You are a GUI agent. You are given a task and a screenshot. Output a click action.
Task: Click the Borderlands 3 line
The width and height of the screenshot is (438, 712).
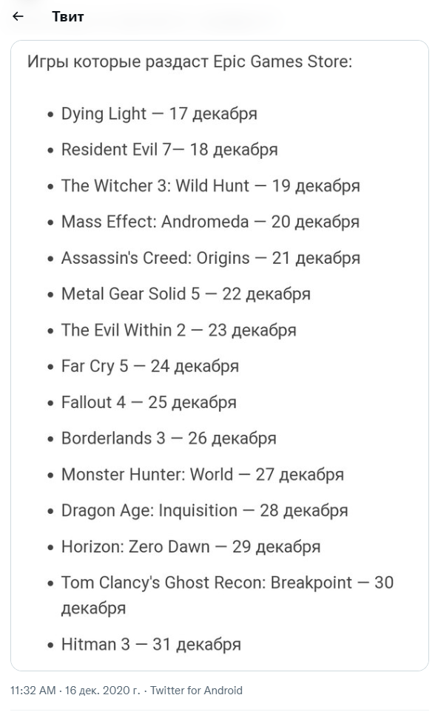(x=169, y=438)
